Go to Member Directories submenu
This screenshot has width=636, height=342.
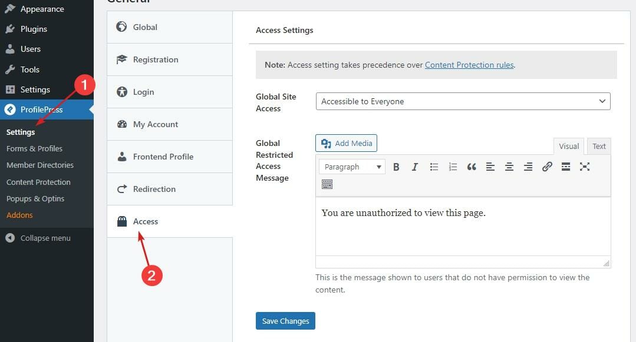point(40,165)
